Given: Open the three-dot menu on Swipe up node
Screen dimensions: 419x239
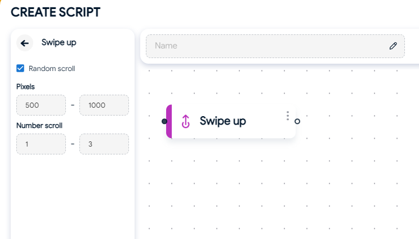Looking at the screenshot, I should (288, 116).
